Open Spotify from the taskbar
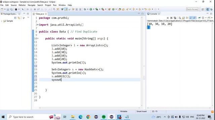The width and height of the screenshot is (215, 120). pos(104,117)
